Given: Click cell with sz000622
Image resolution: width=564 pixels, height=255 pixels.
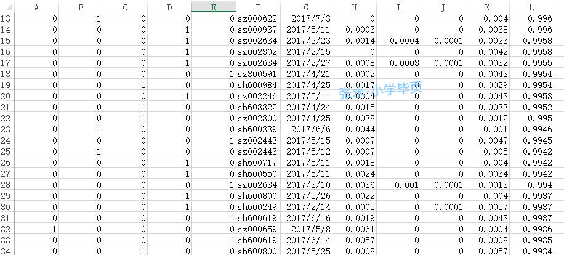Looking at the screenshot, I should click(x=258, y=18).
